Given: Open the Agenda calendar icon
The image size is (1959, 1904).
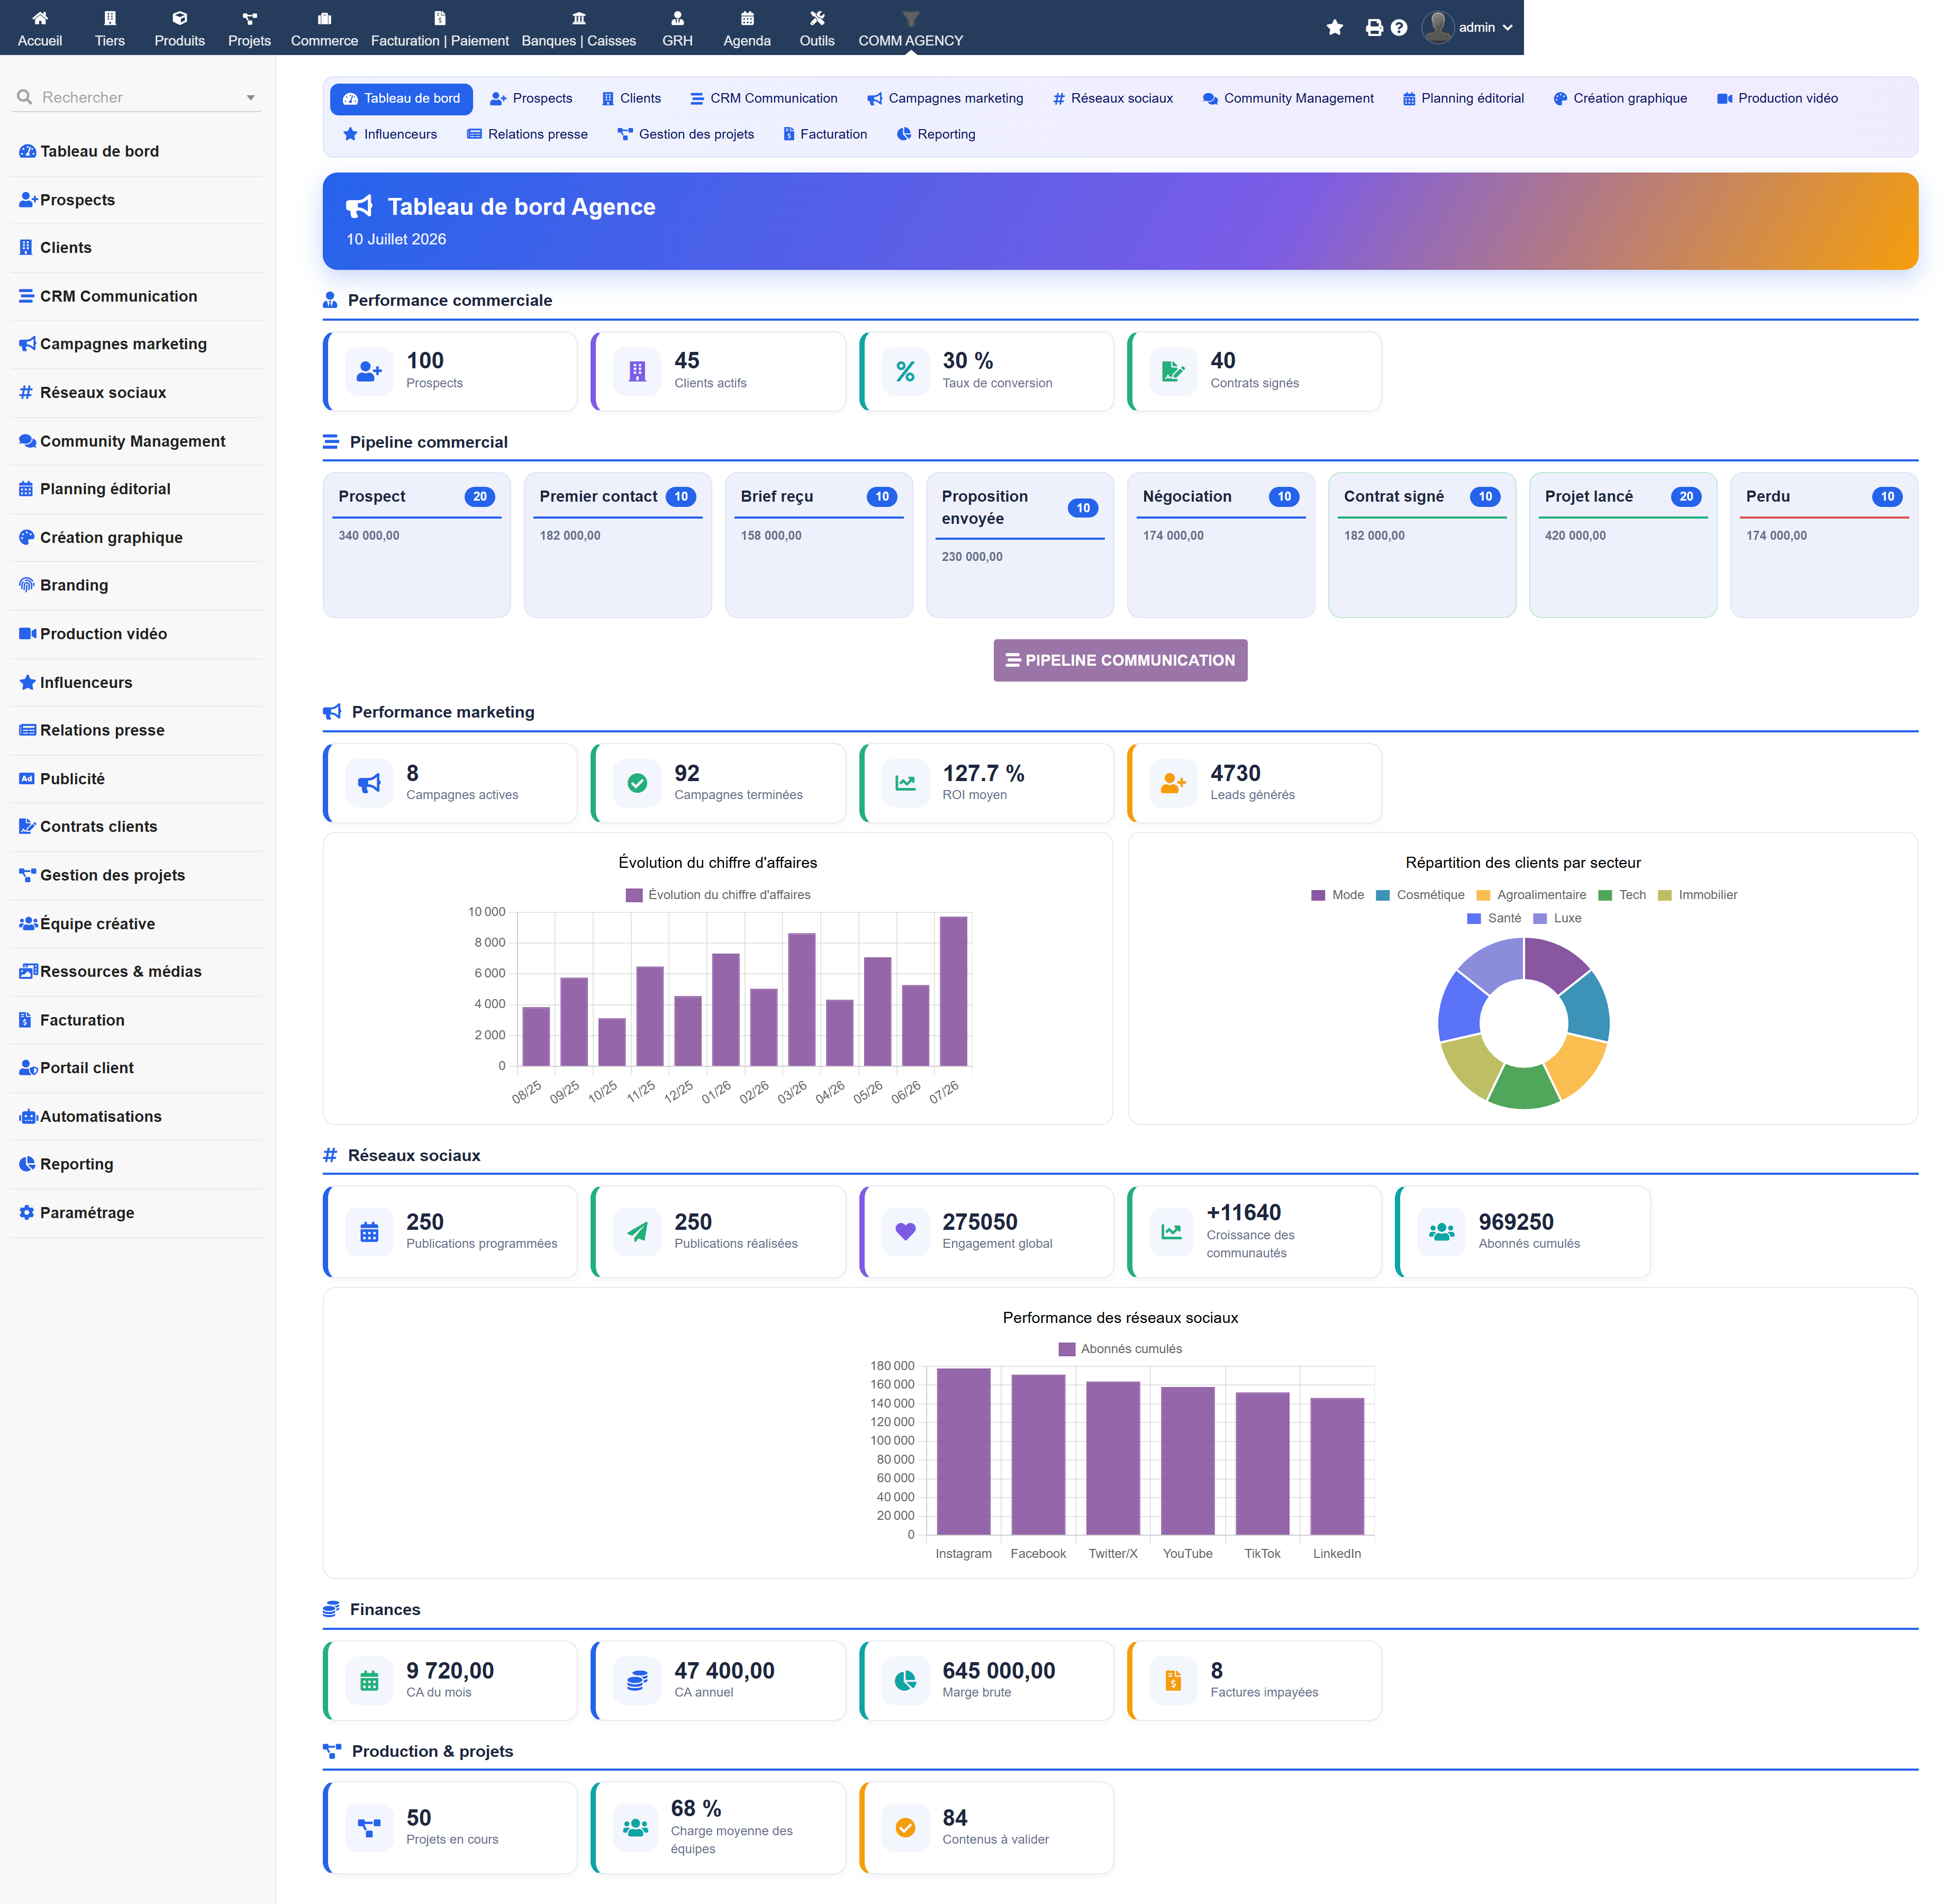Looking at the screenshot, I should (747, 18).
